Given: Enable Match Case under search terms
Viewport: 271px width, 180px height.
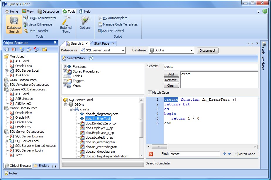Looking at the screenshot, I should pyautogui.click(x=150, y=92).
